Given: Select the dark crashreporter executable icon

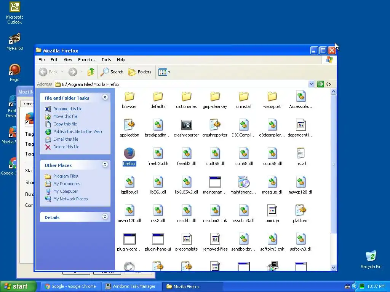Looking at the screenshot, I should tap(186, 125).
